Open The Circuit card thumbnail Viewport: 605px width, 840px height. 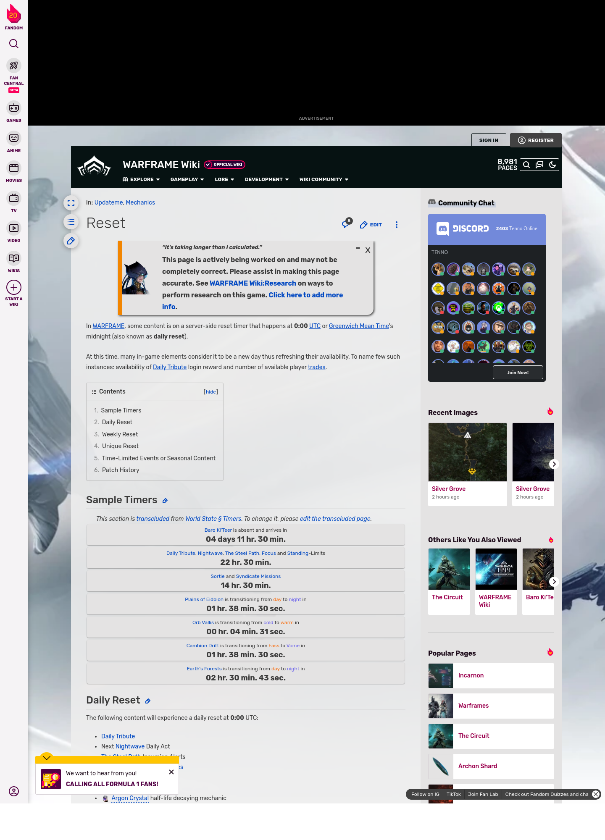[449, 569]
